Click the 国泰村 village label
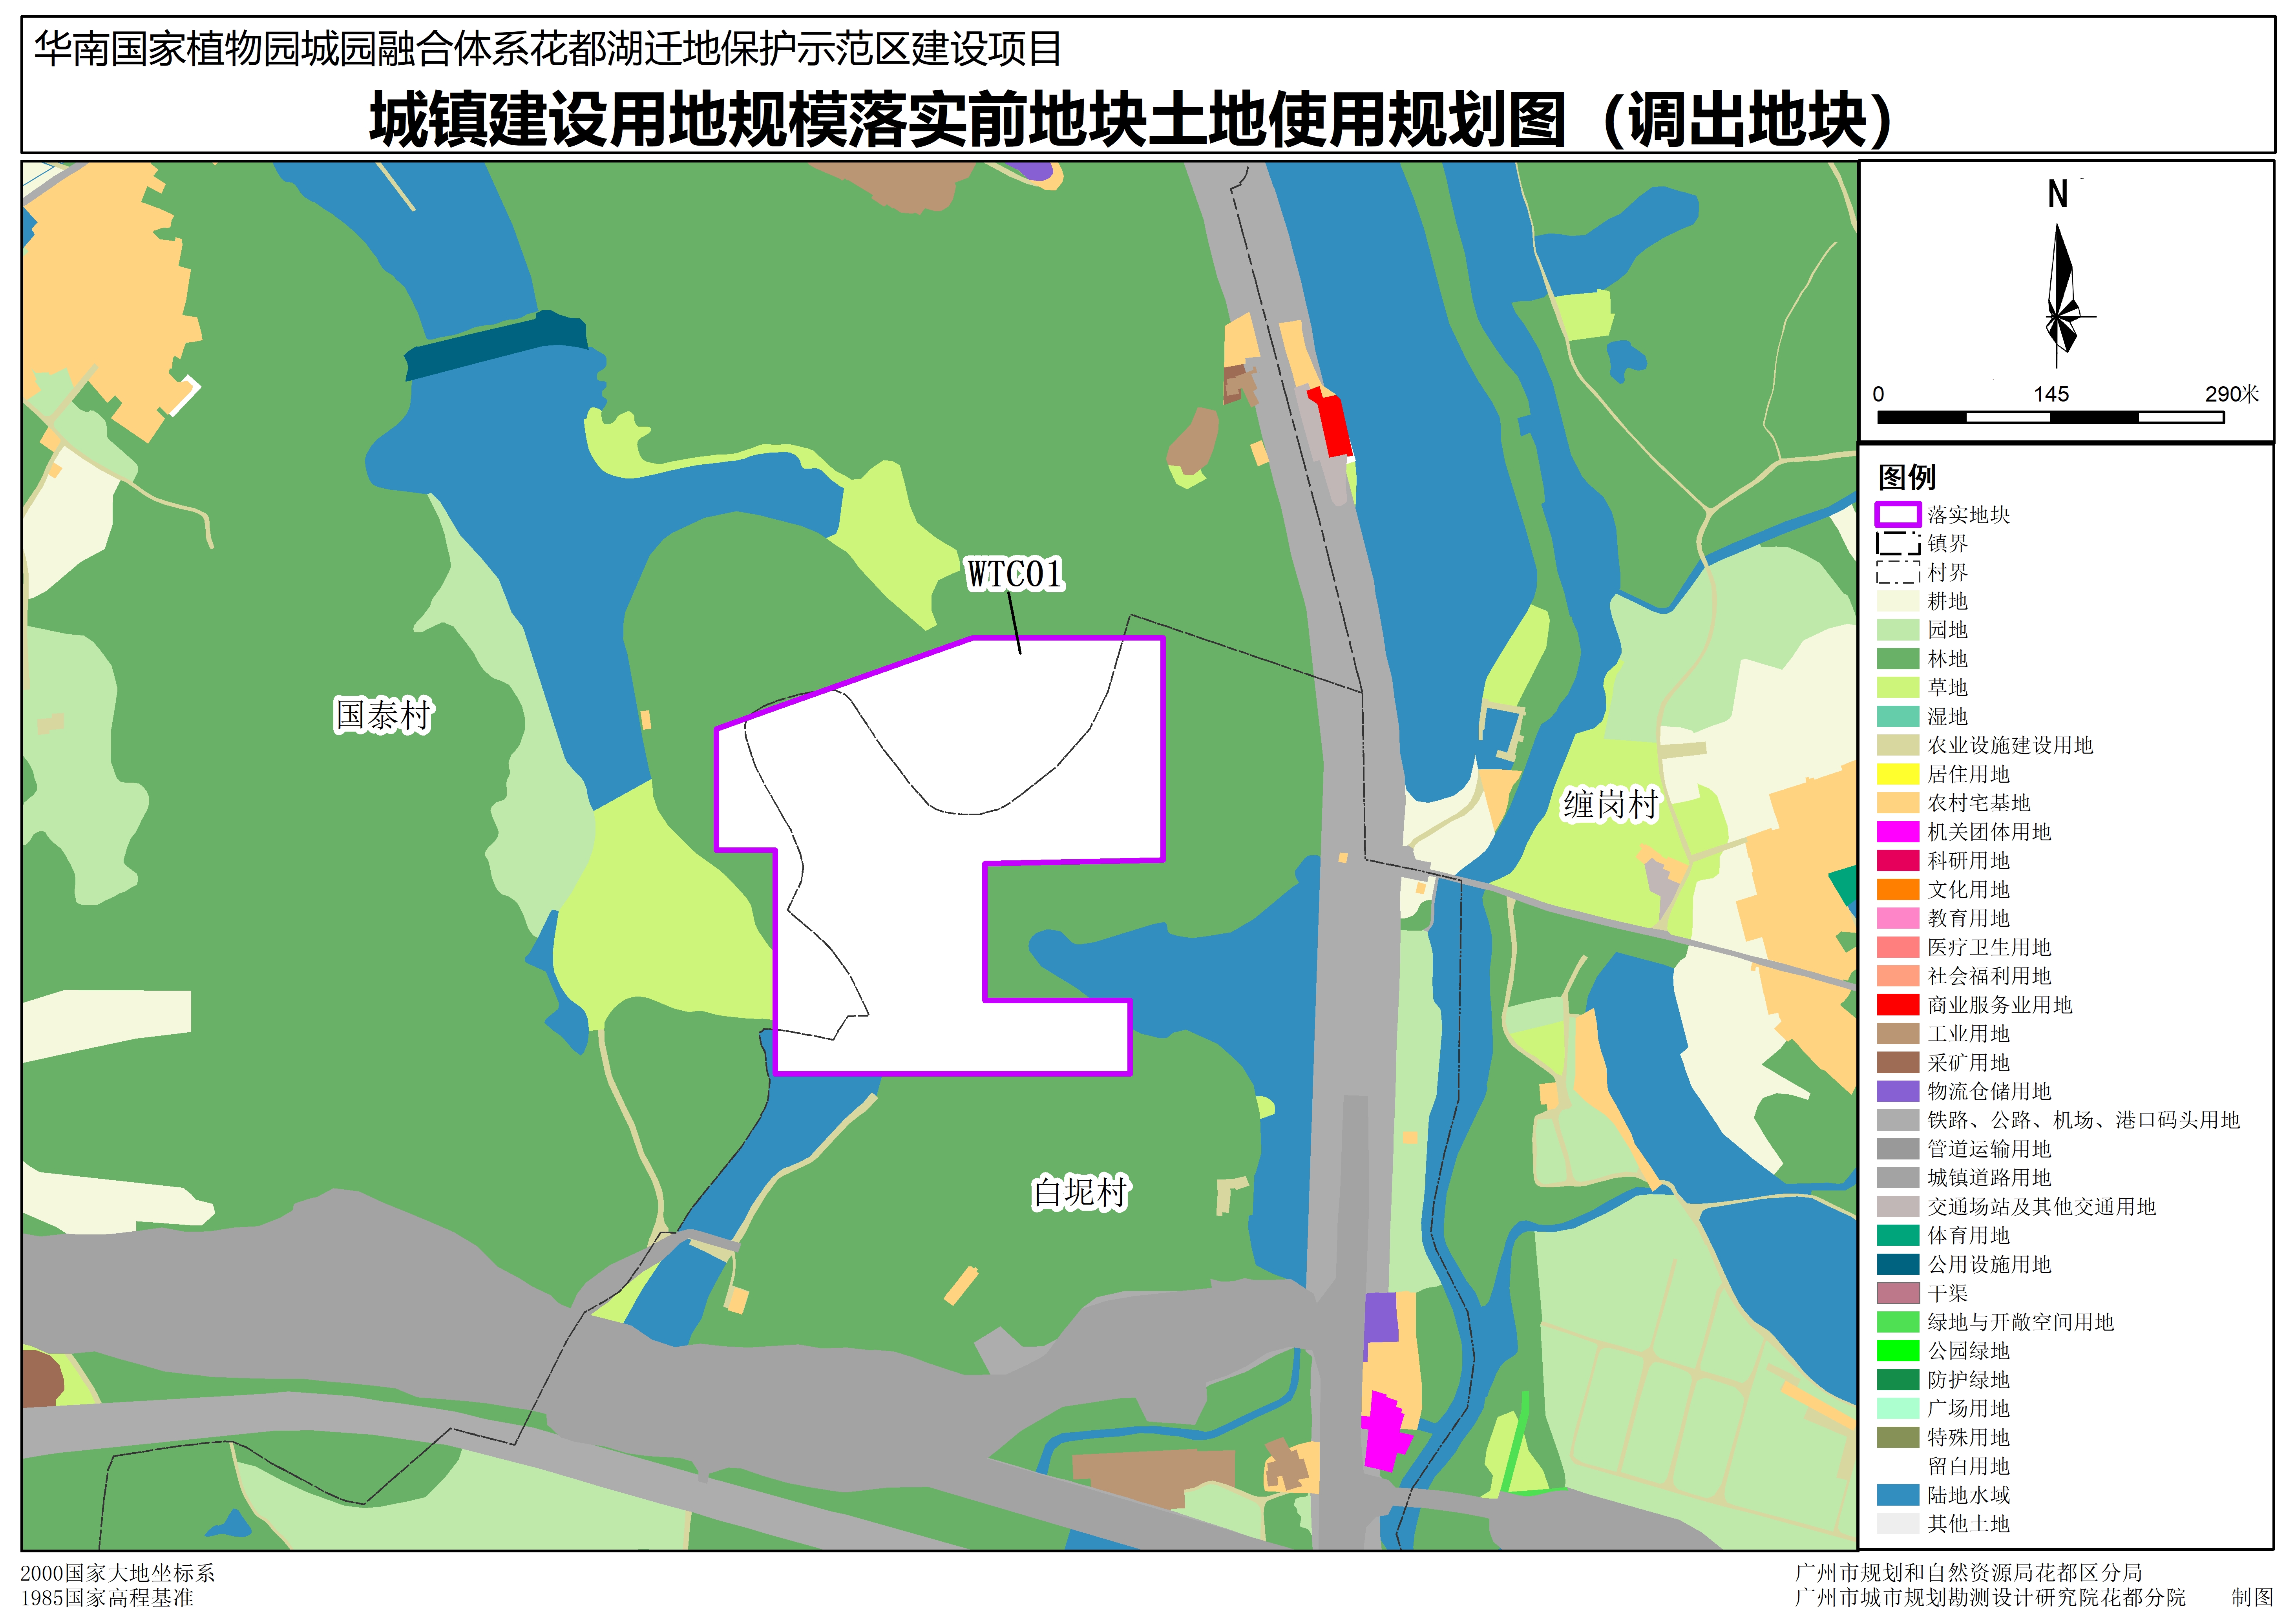The image size is (2296, 1623). [383, 716]
